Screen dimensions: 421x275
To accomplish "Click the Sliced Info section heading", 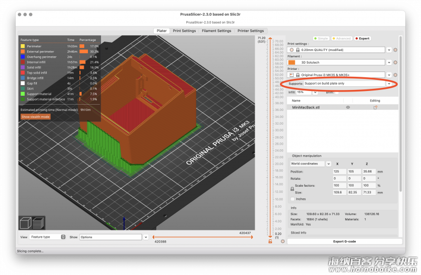I will (298, 233).
